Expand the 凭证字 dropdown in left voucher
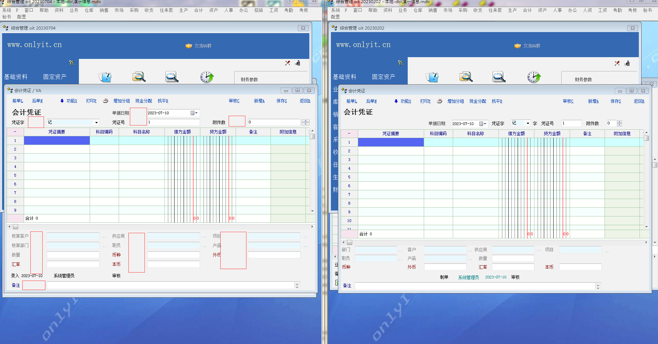658x344 pixels. pyautogui.click(x=96, y=123)
